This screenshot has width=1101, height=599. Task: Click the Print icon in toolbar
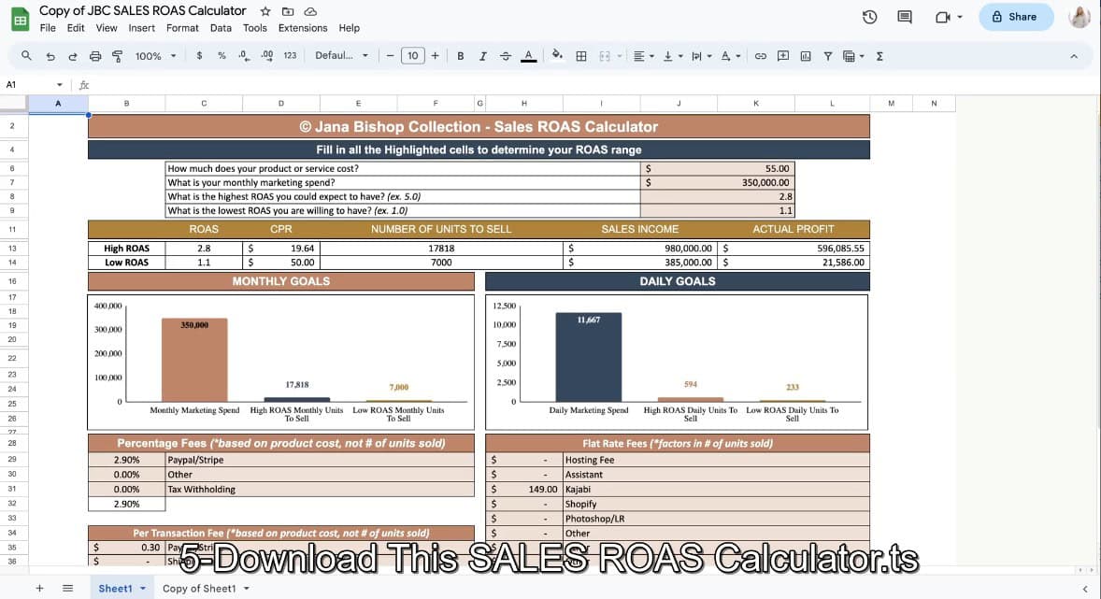(x=94, y=56)
